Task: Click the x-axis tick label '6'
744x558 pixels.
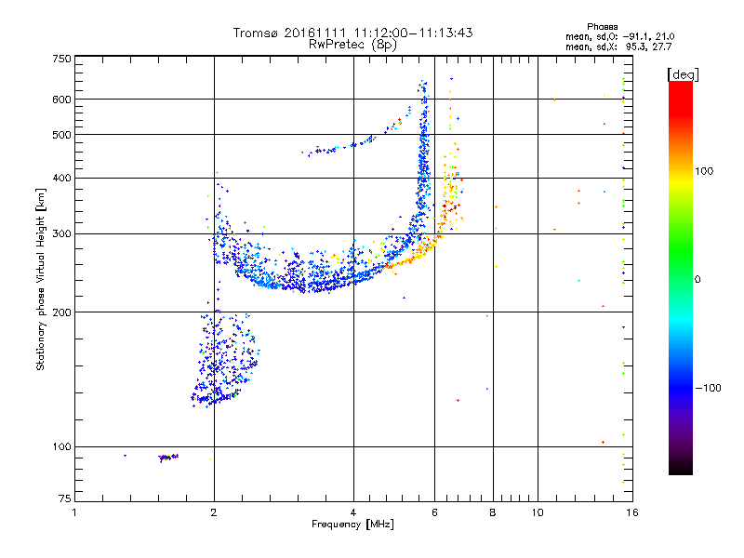Action: 434,512
